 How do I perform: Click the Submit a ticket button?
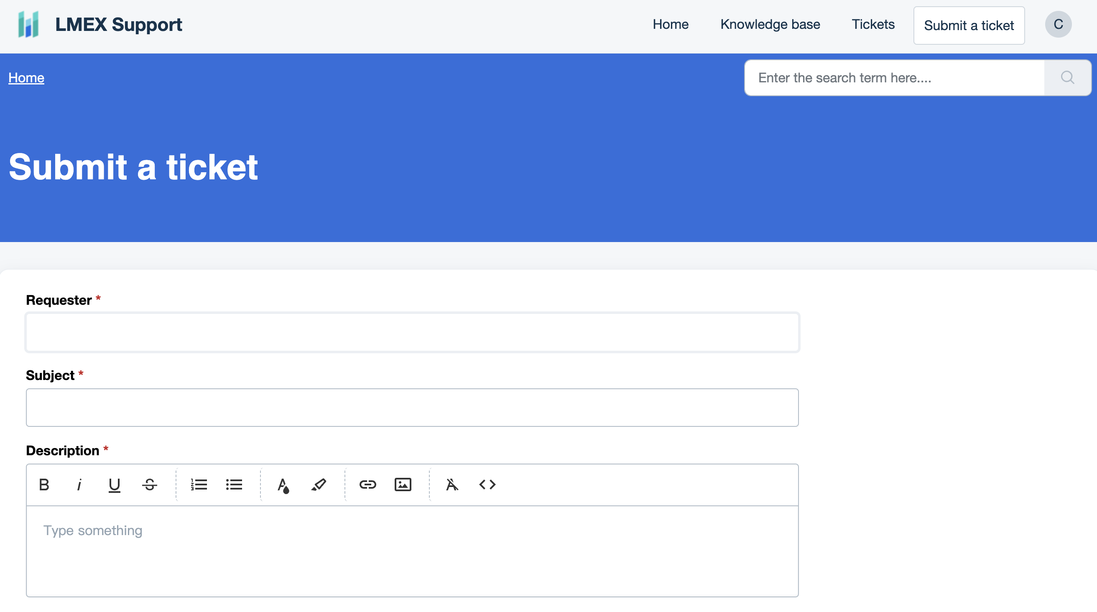(x=968, y=25)
